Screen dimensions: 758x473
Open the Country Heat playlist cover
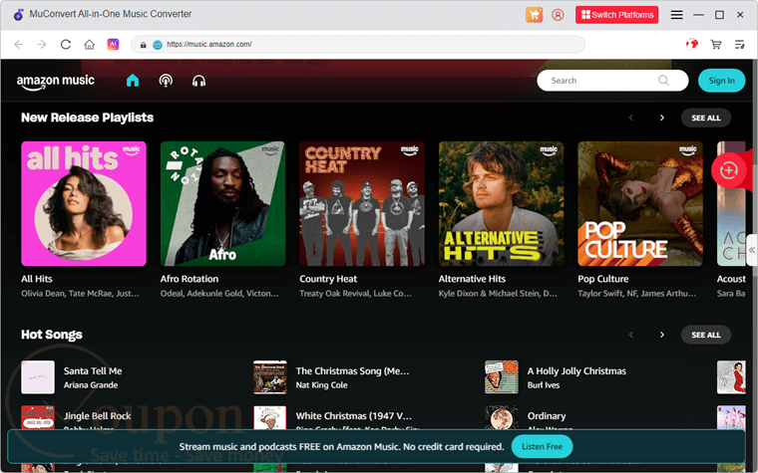coord(362,204)
